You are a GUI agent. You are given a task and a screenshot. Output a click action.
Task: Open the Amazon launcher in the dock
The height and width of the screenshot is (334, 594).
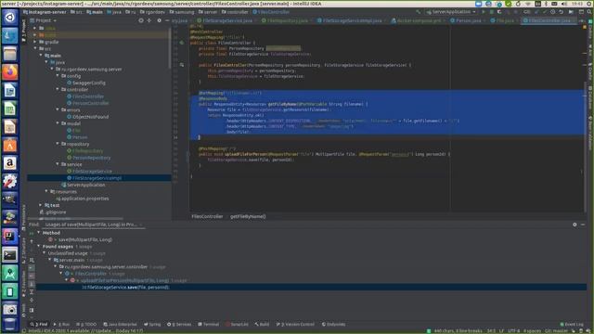tap(10, 163)
